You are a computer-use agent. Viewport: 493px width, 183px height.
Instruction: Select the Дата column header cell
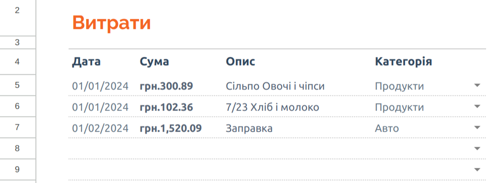coord(87,62)
